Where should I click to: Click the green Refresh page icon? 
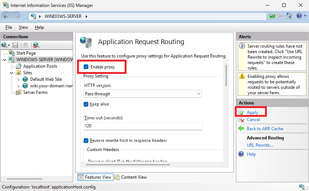coord(272,16)
